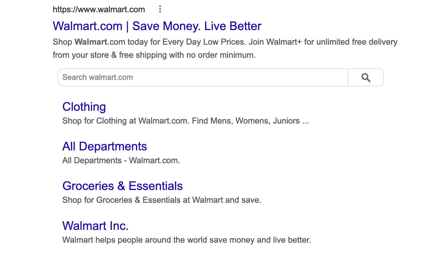This screenshot has height=254, width=423.
Task: Open the Walmart.com Save Money Live Better result
Action: coord(157,26)
